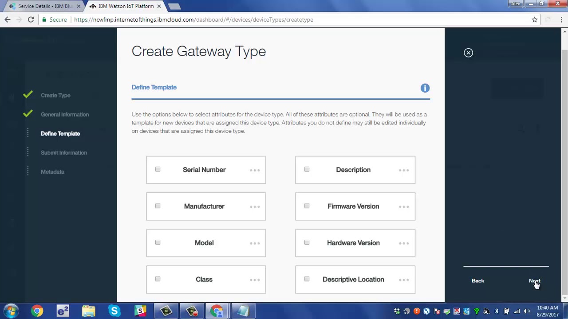Check the Model attribute checkbox
Image resolution: width=568 pixels, height=319 pixels.
tap(158, 242)
